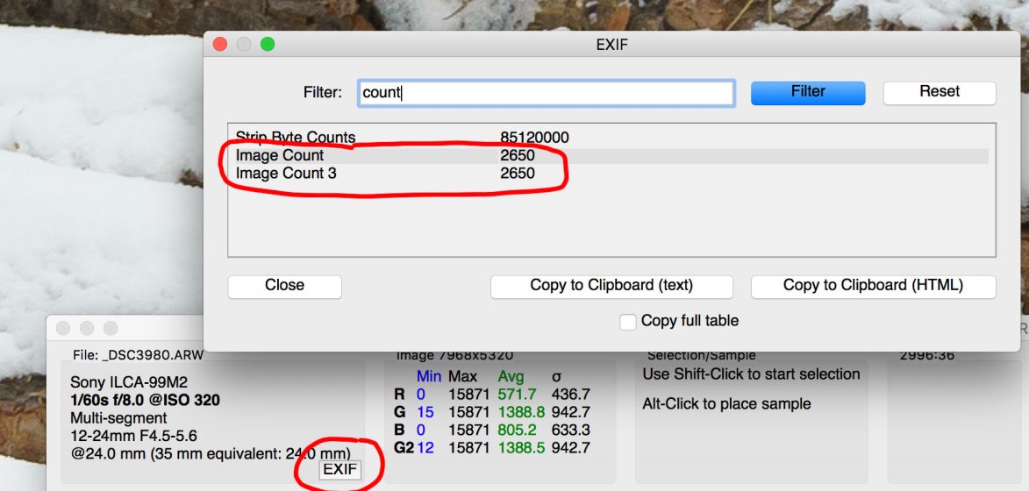Enable the Copy full table checkbox
The height and width of the screenshot is (491, 1029).
(x=627, y=322)
